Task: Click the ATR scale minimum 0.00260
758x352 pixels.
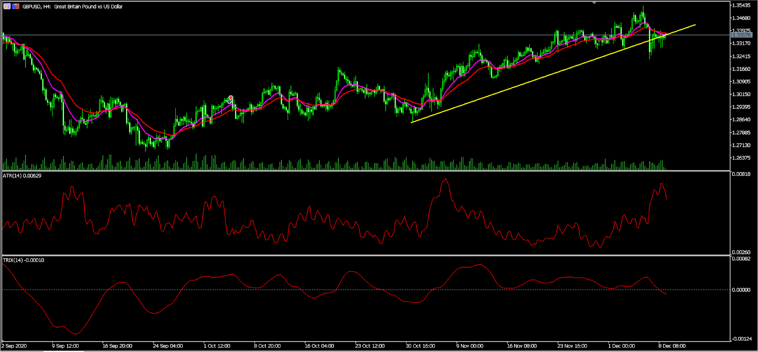Action: tap(741, 253)
